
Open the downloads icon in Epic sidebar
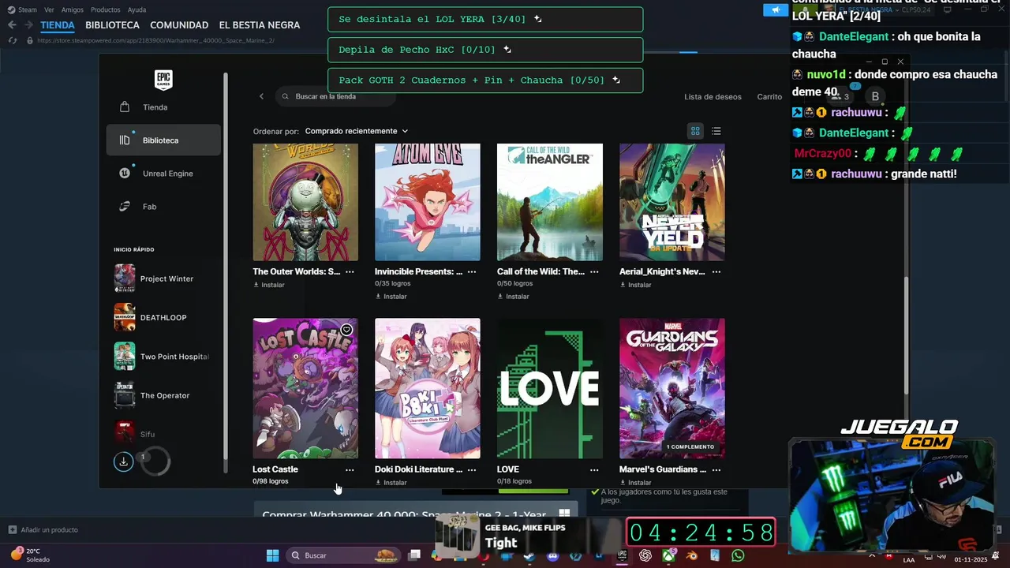[x=123, y=461]
